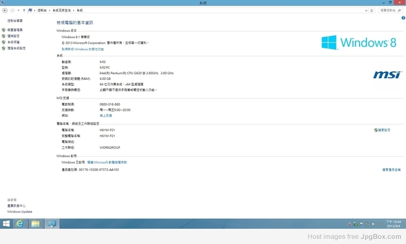Click the Action Center flag icon
This screenshot has width=406, height=244.
point(361,224)
